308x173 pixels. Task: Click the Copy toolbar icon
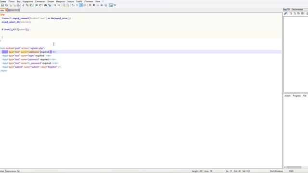[27, 5]
